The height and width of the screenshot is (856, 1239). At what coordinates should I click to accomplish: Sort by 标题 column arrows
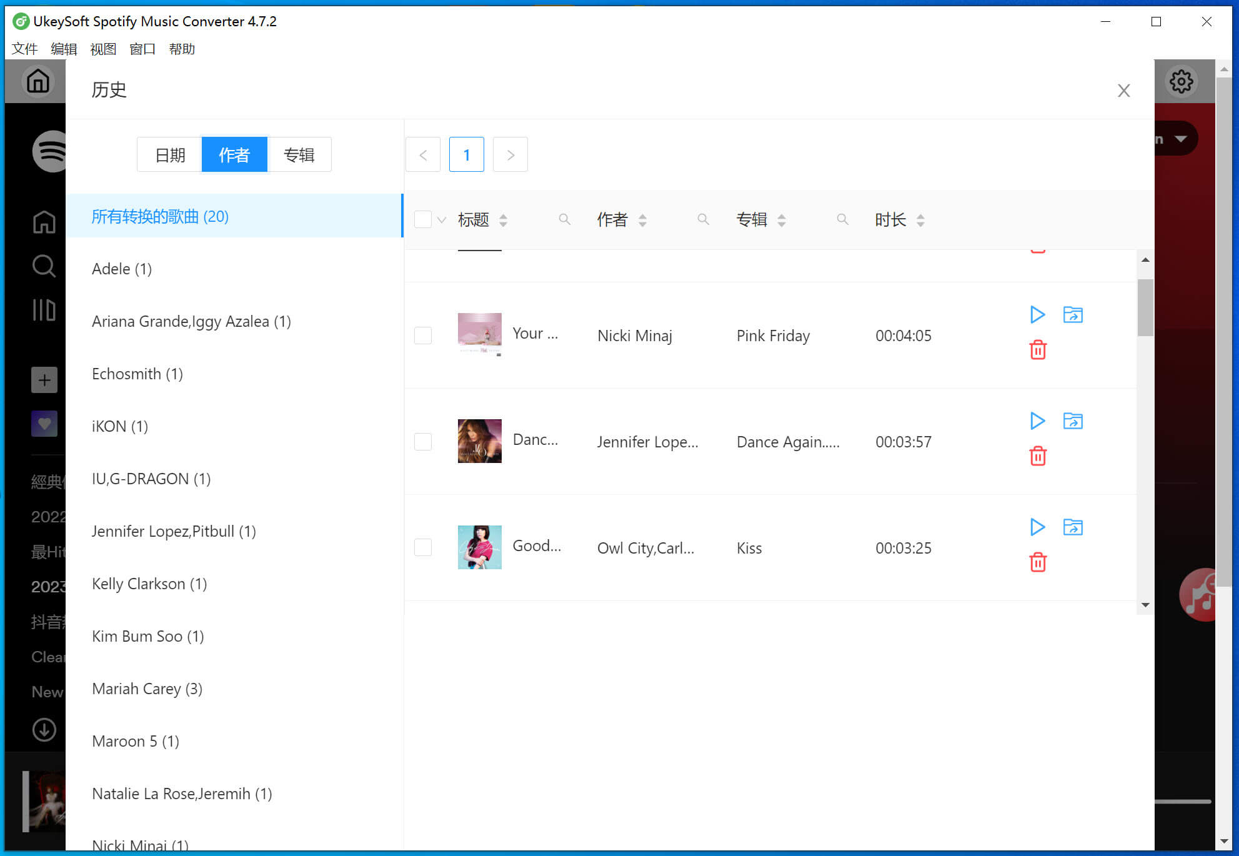coord(503,220)
